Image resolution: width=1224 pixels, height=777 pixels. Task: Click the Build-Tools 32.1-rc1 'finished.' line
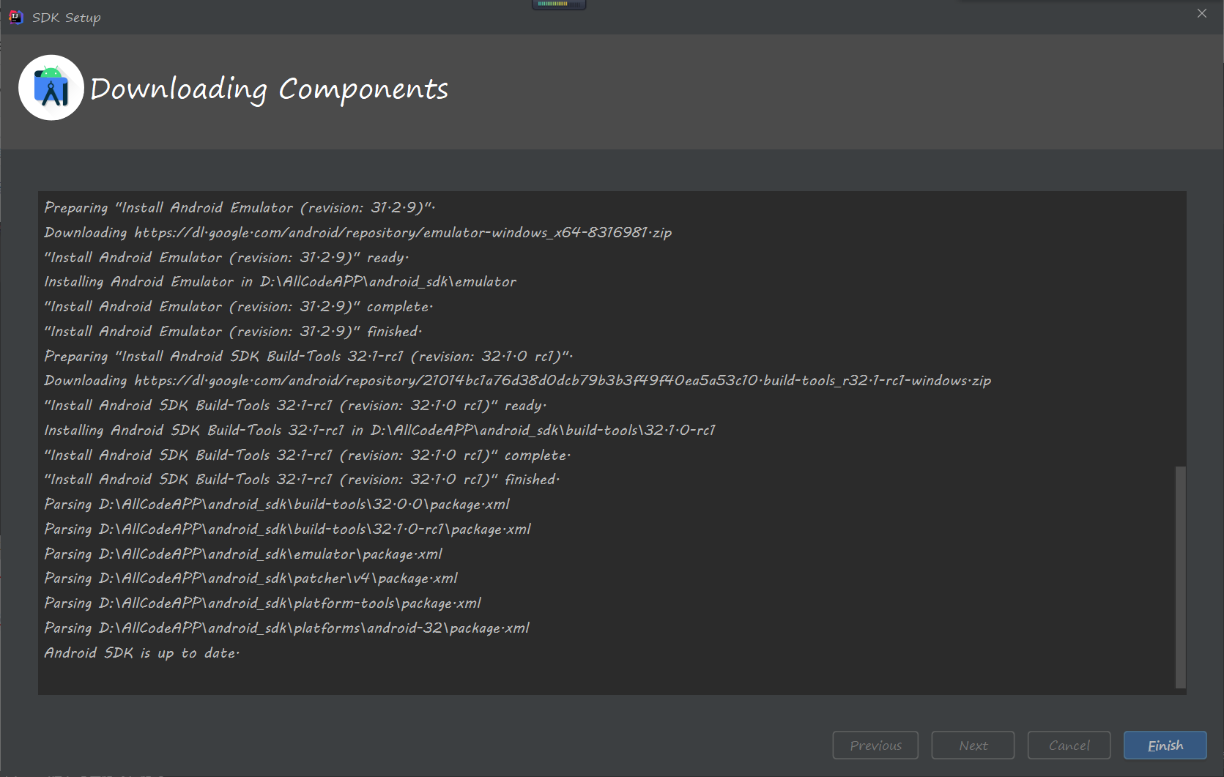pyautogui.click(x=302, y=479)
